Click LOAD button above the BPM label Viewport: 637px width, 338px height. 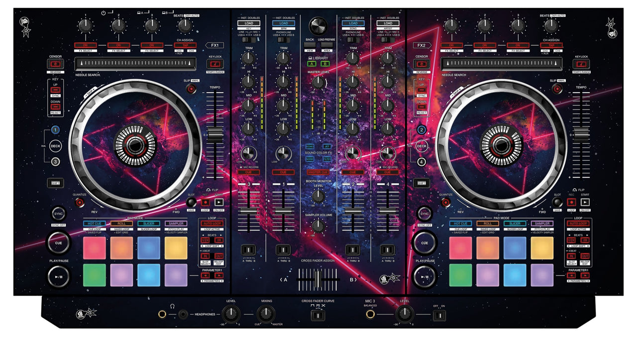point(283,23)
